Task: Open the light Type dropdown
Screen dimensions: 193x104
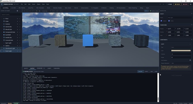Action: (x=181, y=47)
